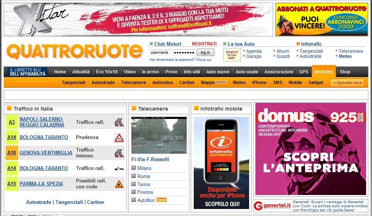Screen dimensions: 372x216
Task: Click the caution warning sign icon for Bologna-Taranto
Action: tap(118, 137)
